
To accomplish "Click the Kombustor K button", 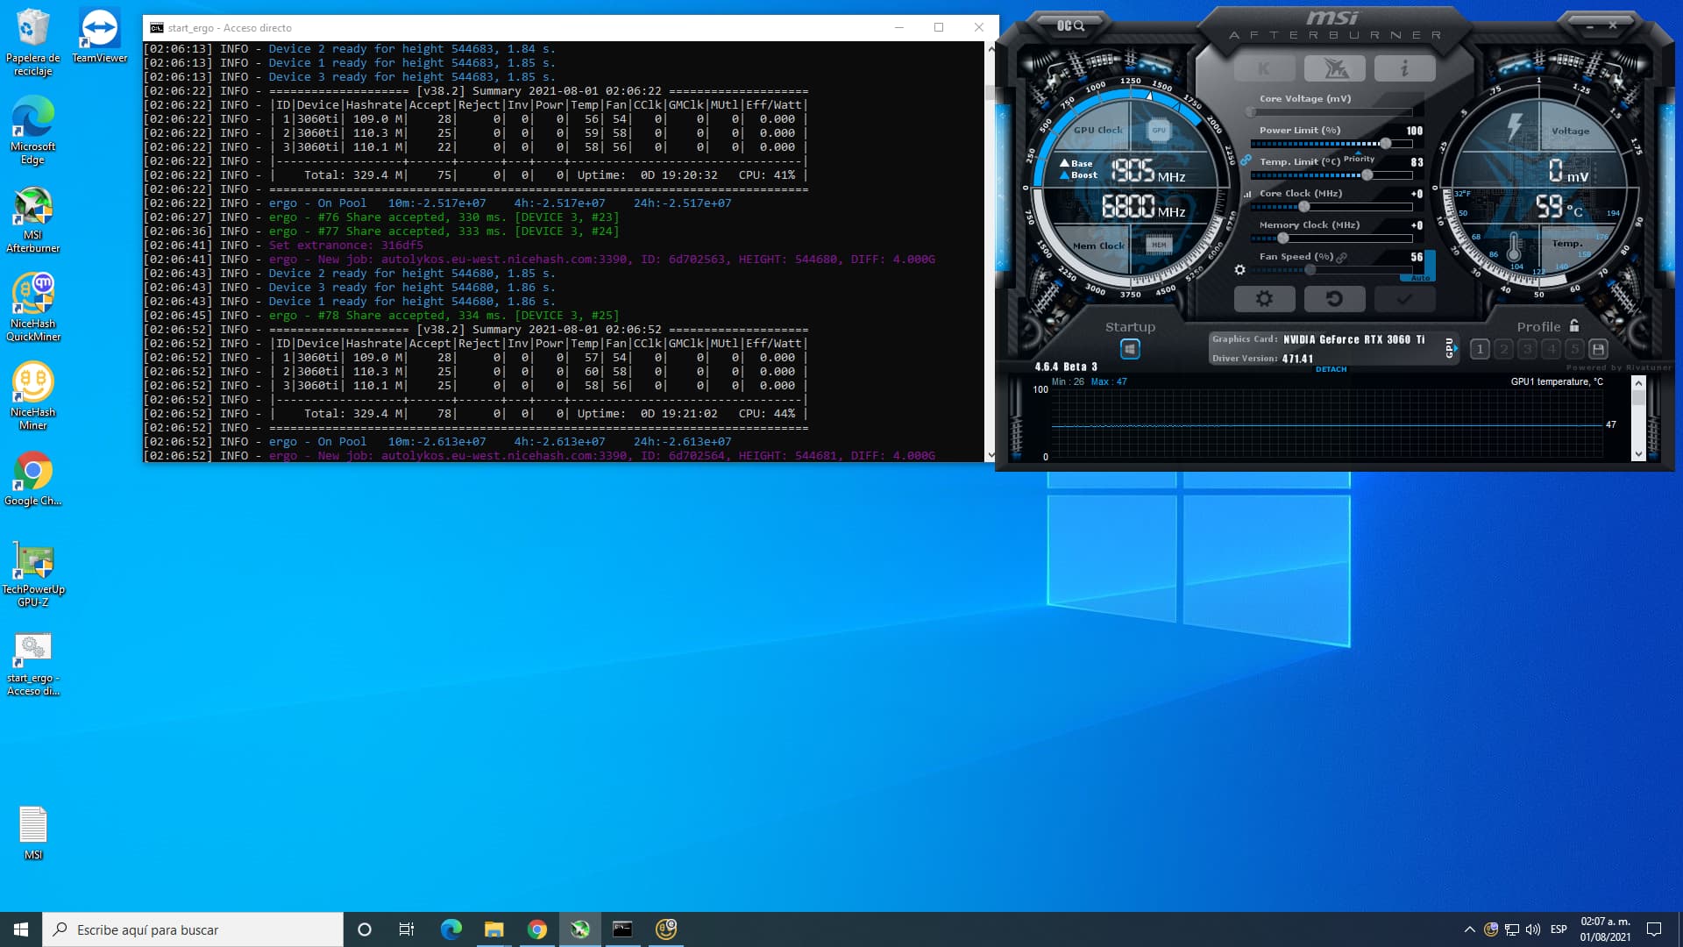I will click(1264, 68).
